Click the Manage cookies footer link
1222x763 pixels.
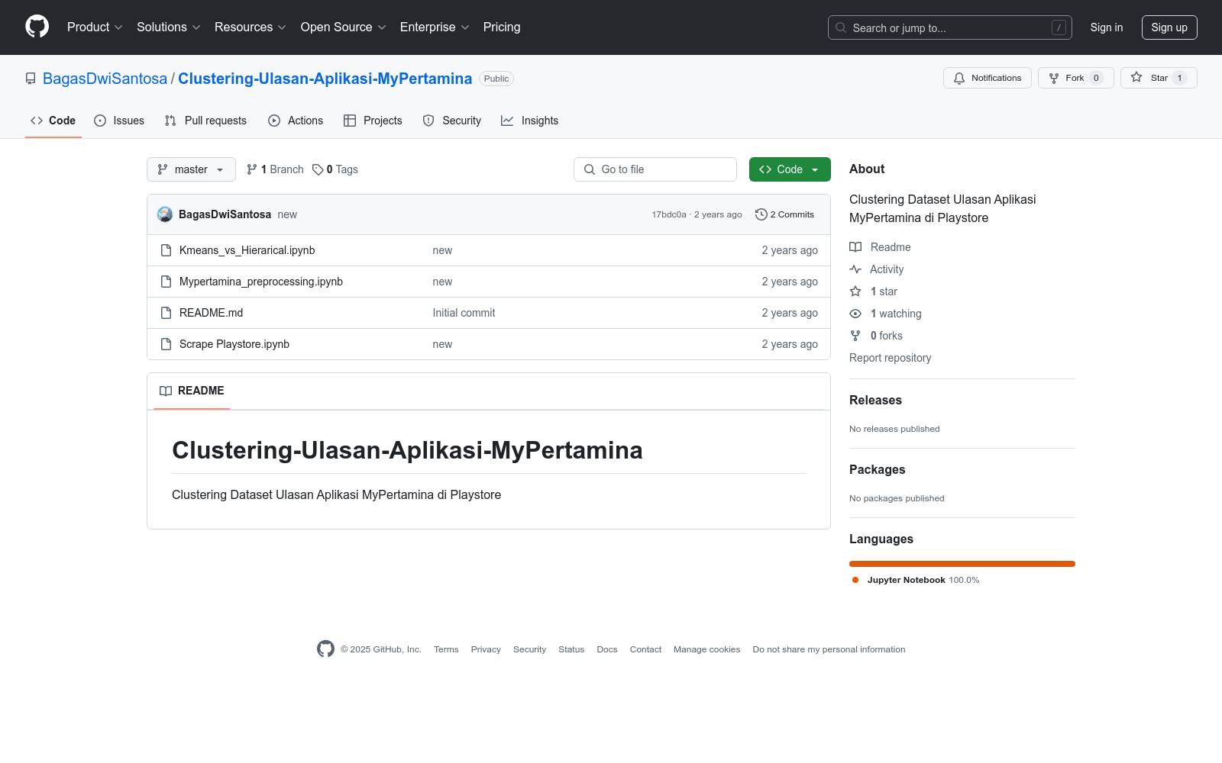[x=706, y=649]
